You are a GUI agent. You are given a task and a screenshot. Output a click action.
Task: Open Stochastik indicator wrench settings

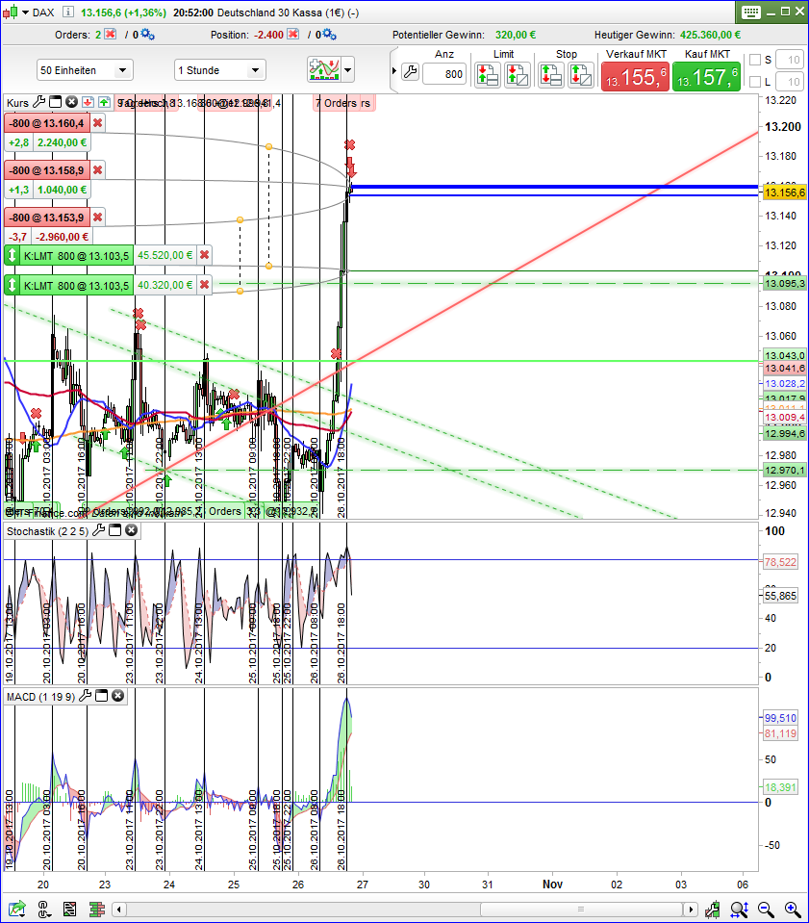(98, 530)
